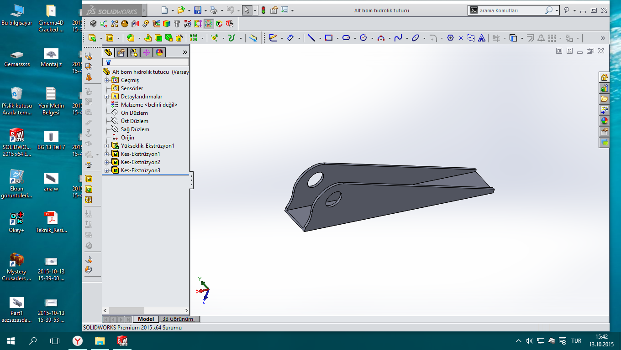
Task: Select Malzeme <belirli değil> item
Action: [x=149, y=105]
